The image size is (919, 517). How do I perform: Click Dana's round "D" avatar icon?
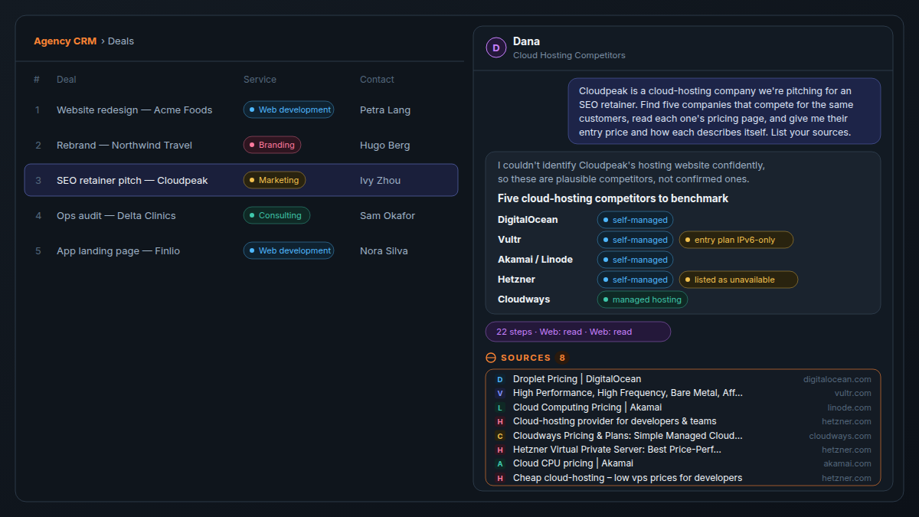(496, 47)
